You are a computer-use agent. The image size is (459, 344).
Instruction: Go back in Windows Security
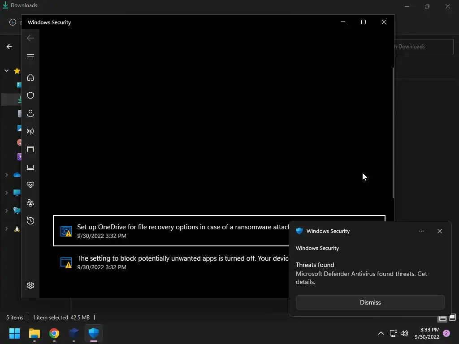[x=30, y=38]
